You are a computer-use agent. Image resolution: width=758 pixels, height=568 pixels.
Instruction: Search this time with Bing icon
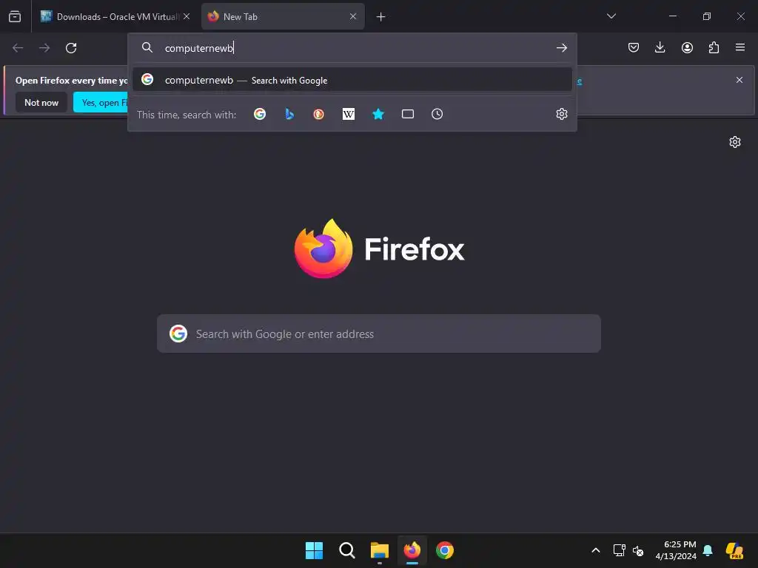289,114
